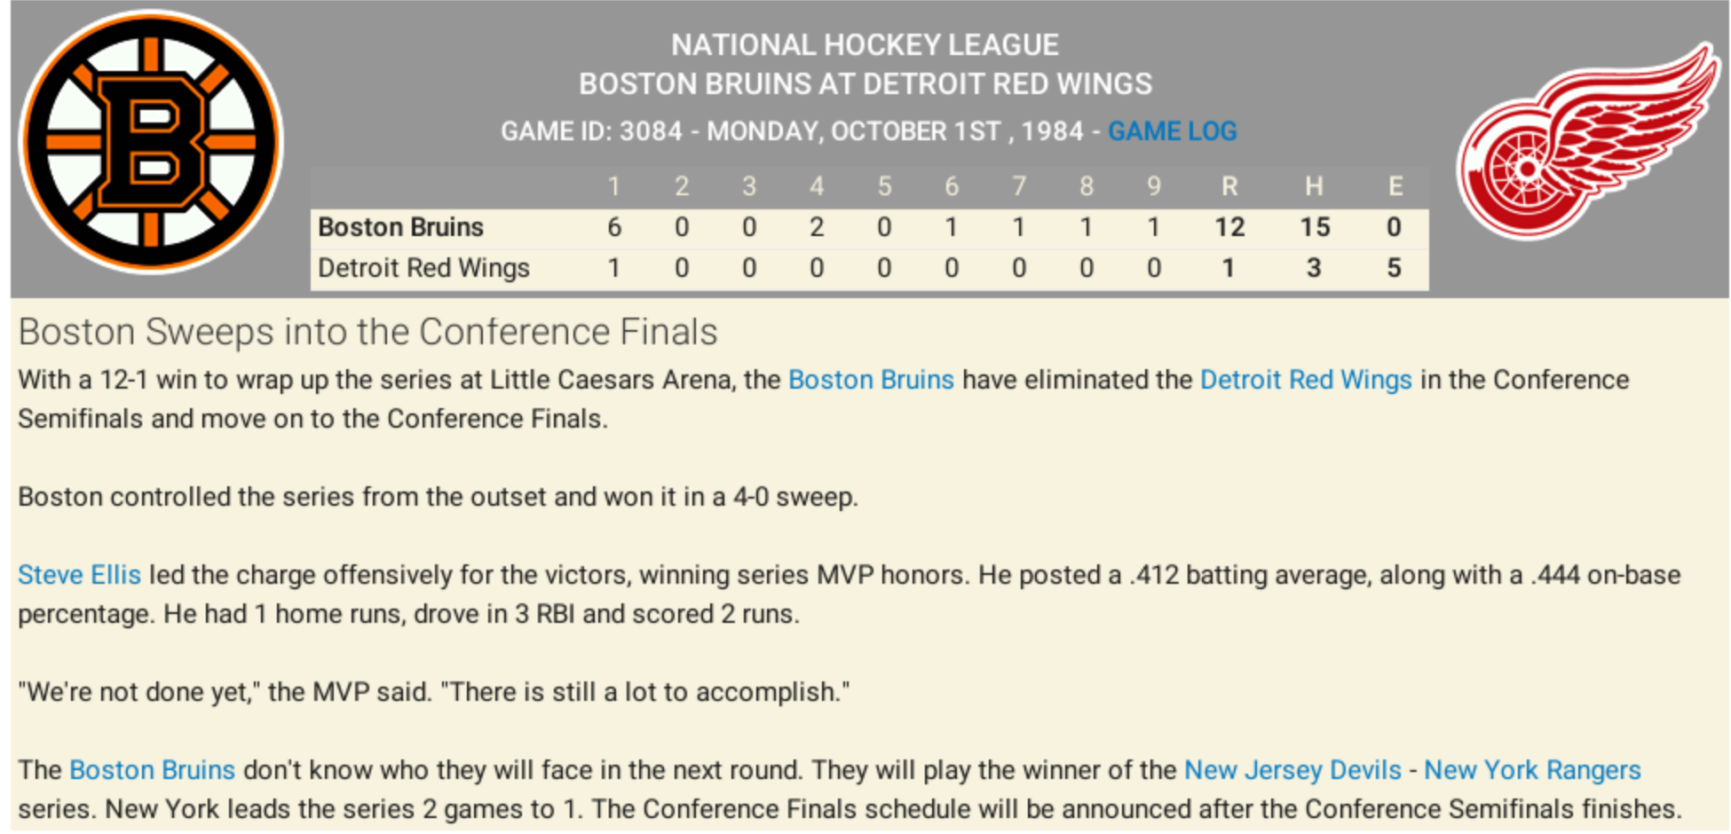Open the GAME LOG link
The image size is (1731, 834).
(1172, 131)
